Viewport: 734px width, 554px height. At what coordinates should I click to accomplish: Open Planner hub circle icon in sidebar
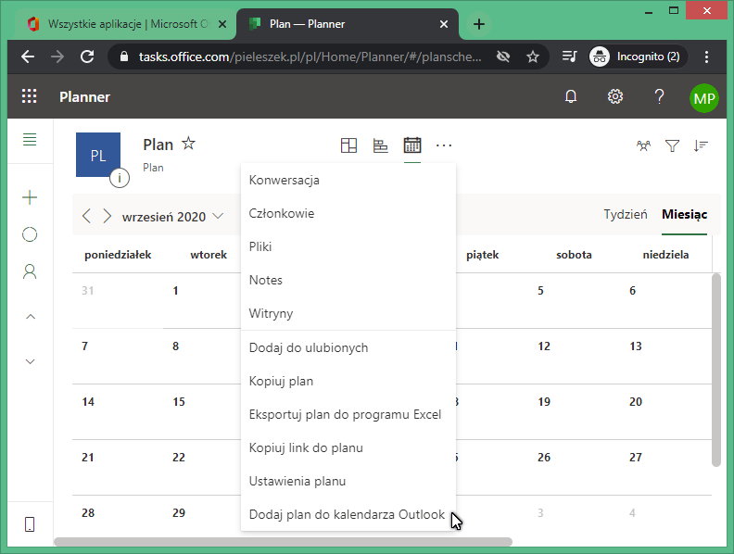pyautogui.click(x=30, y=234)
